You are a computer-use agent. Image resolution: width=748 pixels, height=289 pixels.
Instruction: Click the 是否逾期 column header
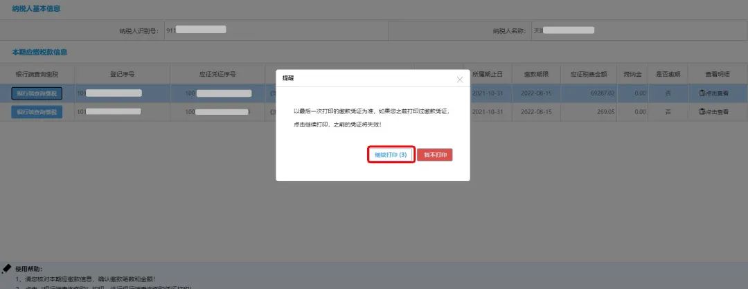pos(668,74)
